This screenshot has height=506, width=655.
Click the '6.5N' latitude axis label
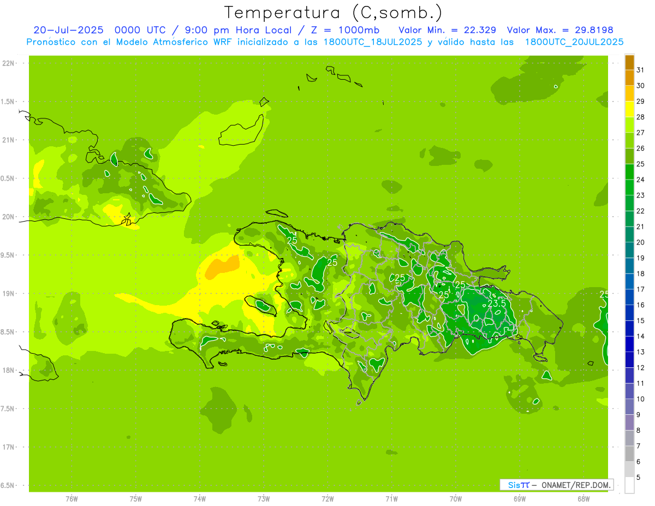coord(8,485)
